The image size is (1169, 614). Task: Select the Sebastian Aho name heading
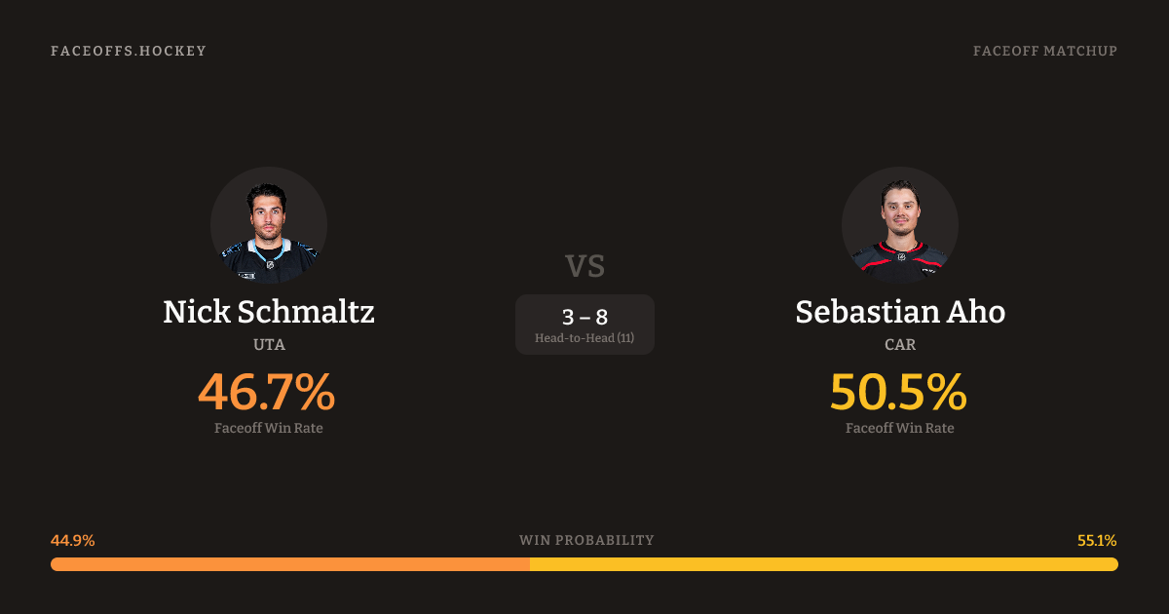900,312
